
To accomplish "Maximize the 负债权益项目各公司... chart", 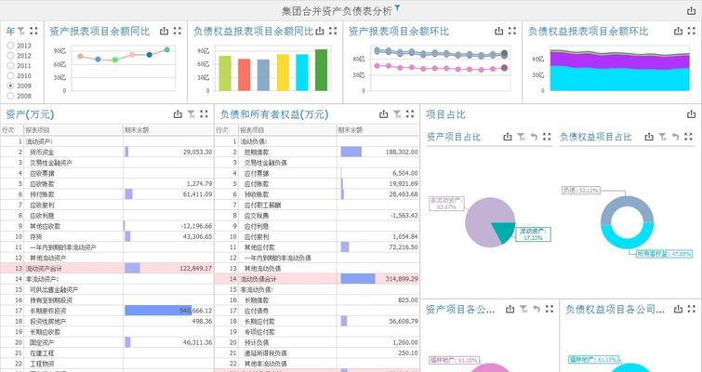I will point(691,309).
